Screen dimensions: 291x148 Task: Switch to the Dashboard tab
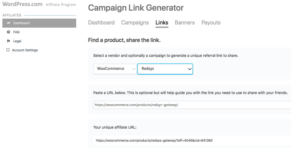pyautogui.click(x=101, y=23)
